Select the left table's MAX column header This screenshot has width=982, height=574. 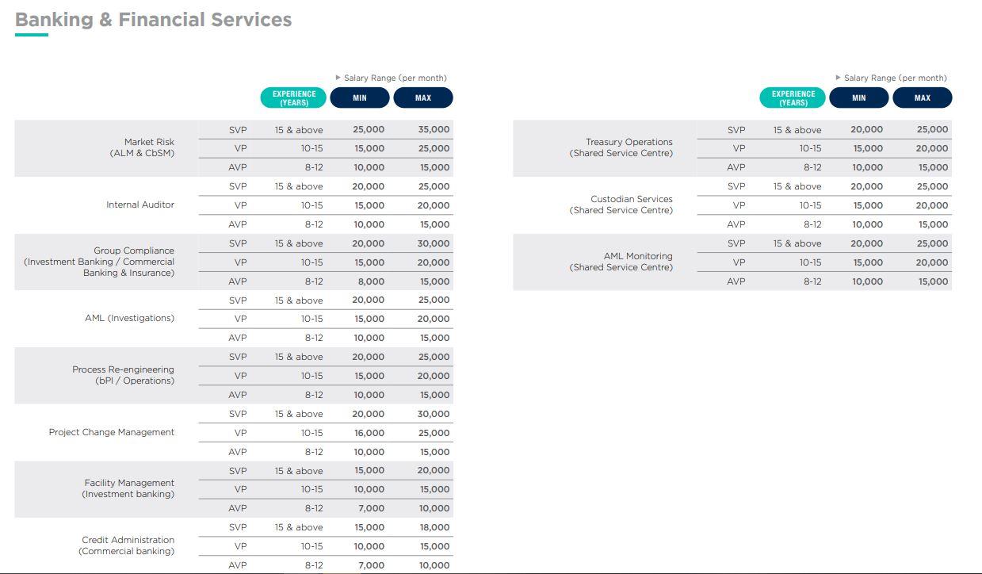coord(423,98)
